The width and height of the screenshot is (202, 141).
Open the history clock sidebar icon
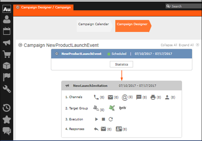tap(7, 108)
